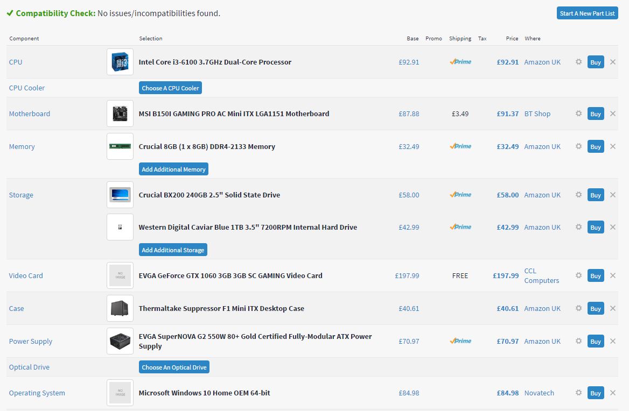Click the Amazon UK link for the case
The height and width of the screenshot is (411, 629).
pos(542,308)
